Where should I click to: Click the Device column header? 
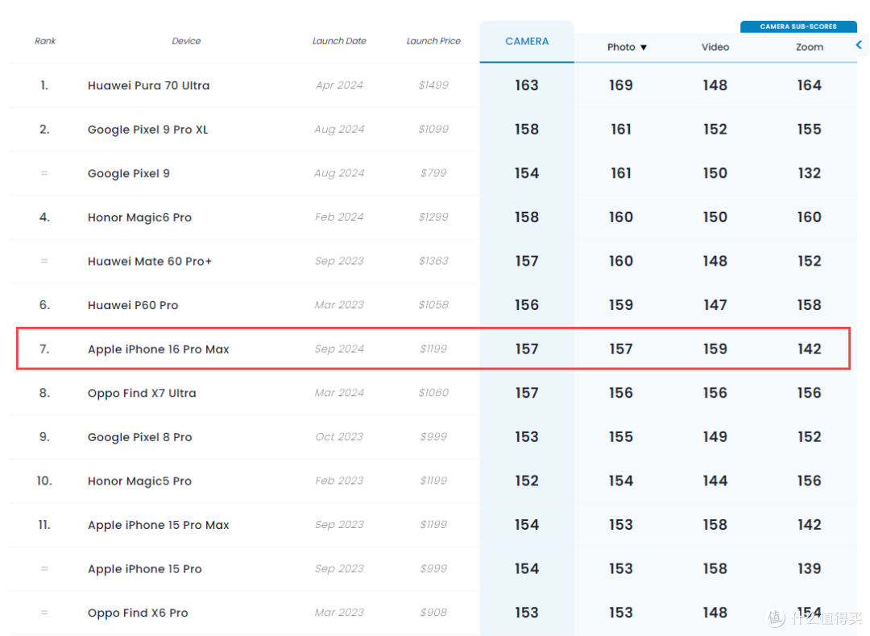[x=186, y=41]
